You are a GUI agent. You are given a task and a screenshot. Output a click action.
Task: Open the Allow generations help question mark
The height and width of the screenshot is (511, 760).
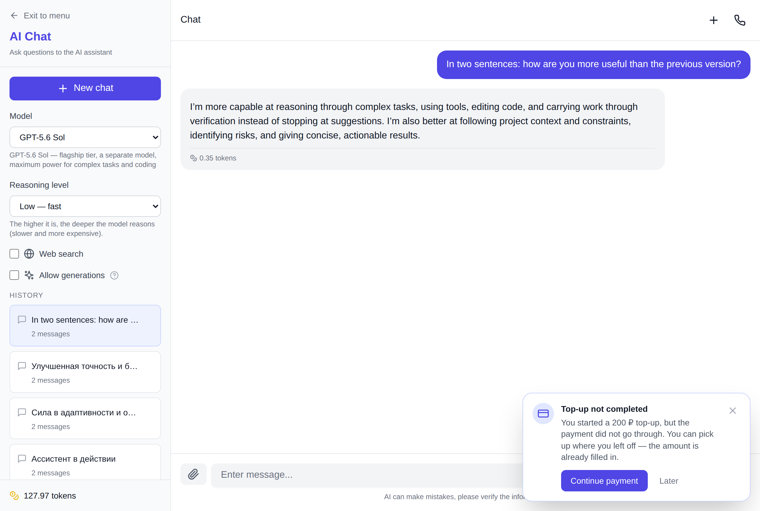(114, 276)
